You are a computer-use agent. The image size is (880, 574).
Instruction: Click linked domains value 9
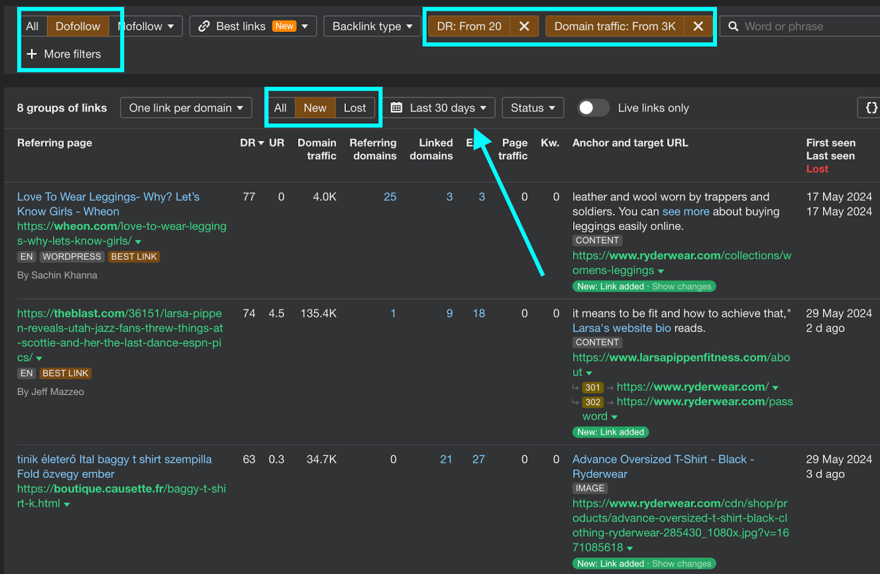[449, 314]
